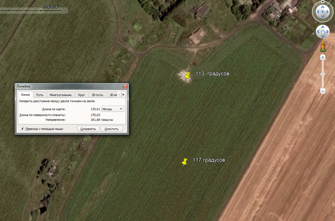Toggle the Переход с помощью мыши checkbox
The width and height of the screenshot is (335, 221).
(22, 129)
